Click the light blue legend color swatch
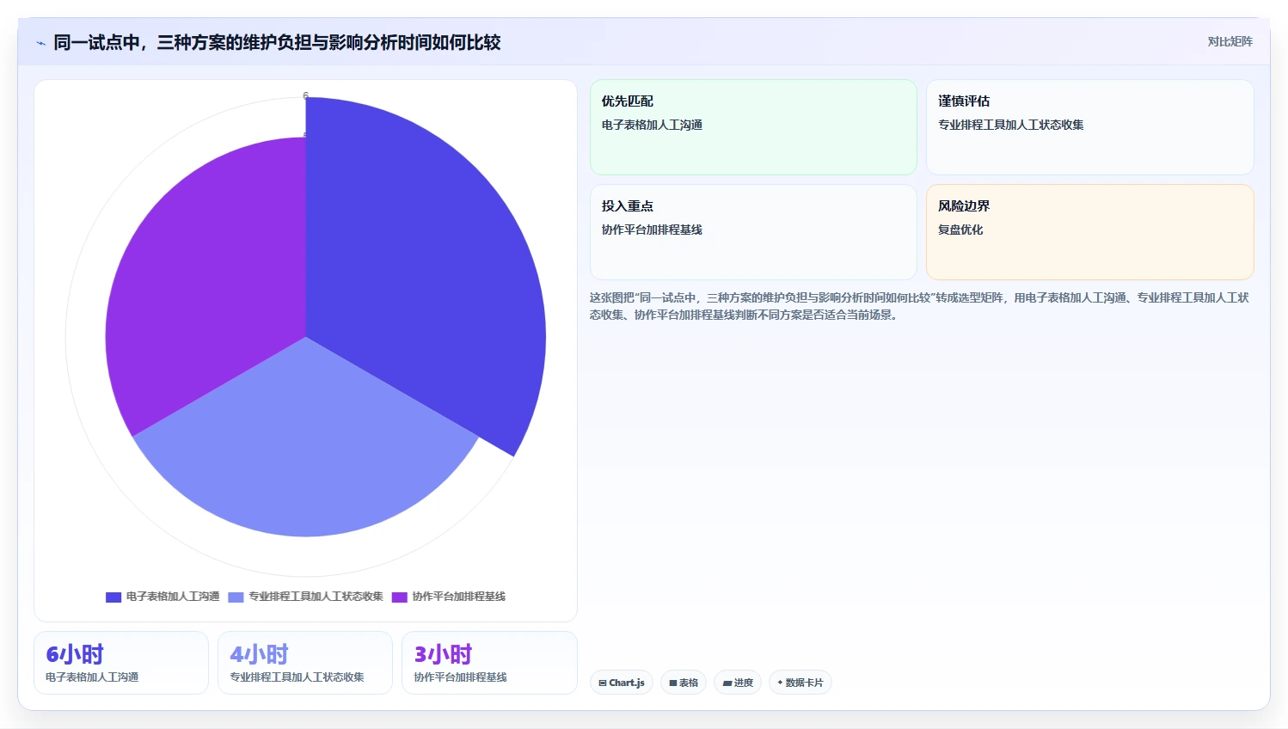Viewport: 1288px width, 729px height. [x=236, y=597]
